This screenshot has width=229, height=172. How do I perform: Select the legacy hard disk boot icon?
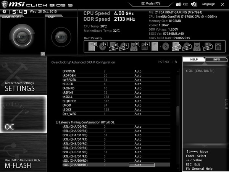tap(155, 46)
